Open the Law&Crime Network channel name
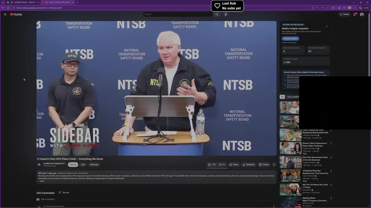The height and width of the screenshot is (208, 371). tap(53, 164)
